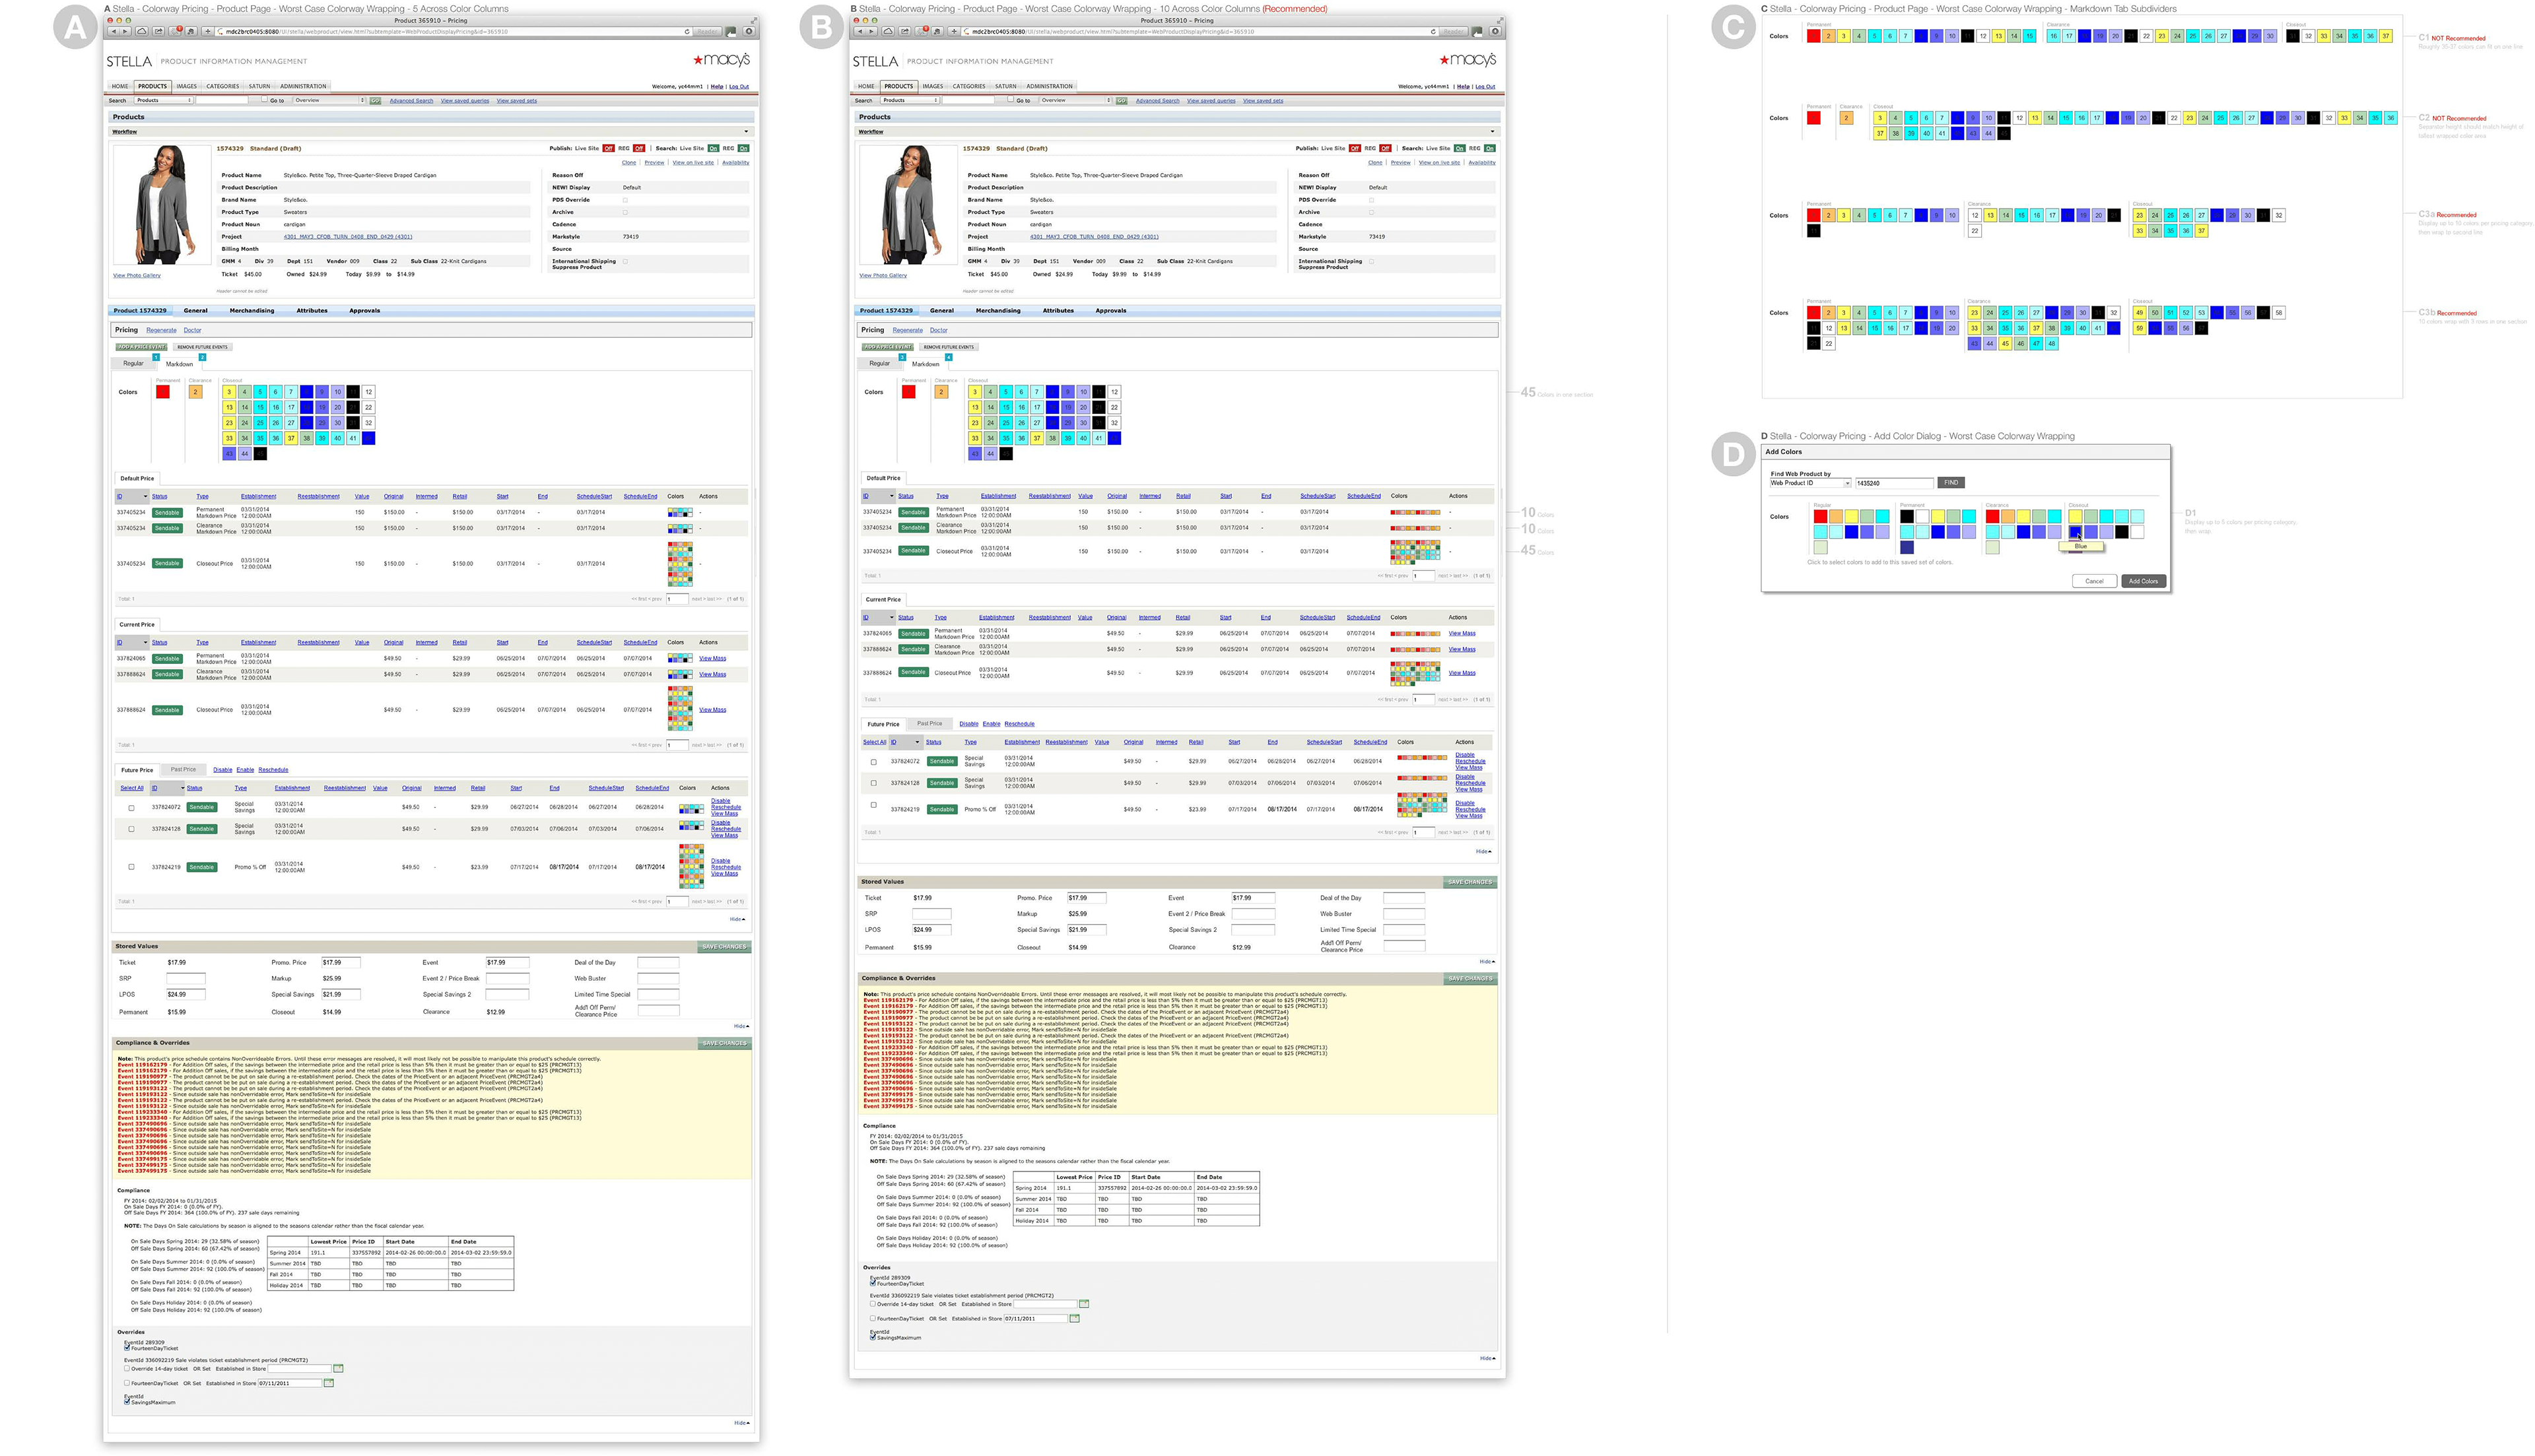This screenshot has width=2535, height=1456.
Task: Click the reload icon in mockup B's address bar
Action: pos(1434,32)
